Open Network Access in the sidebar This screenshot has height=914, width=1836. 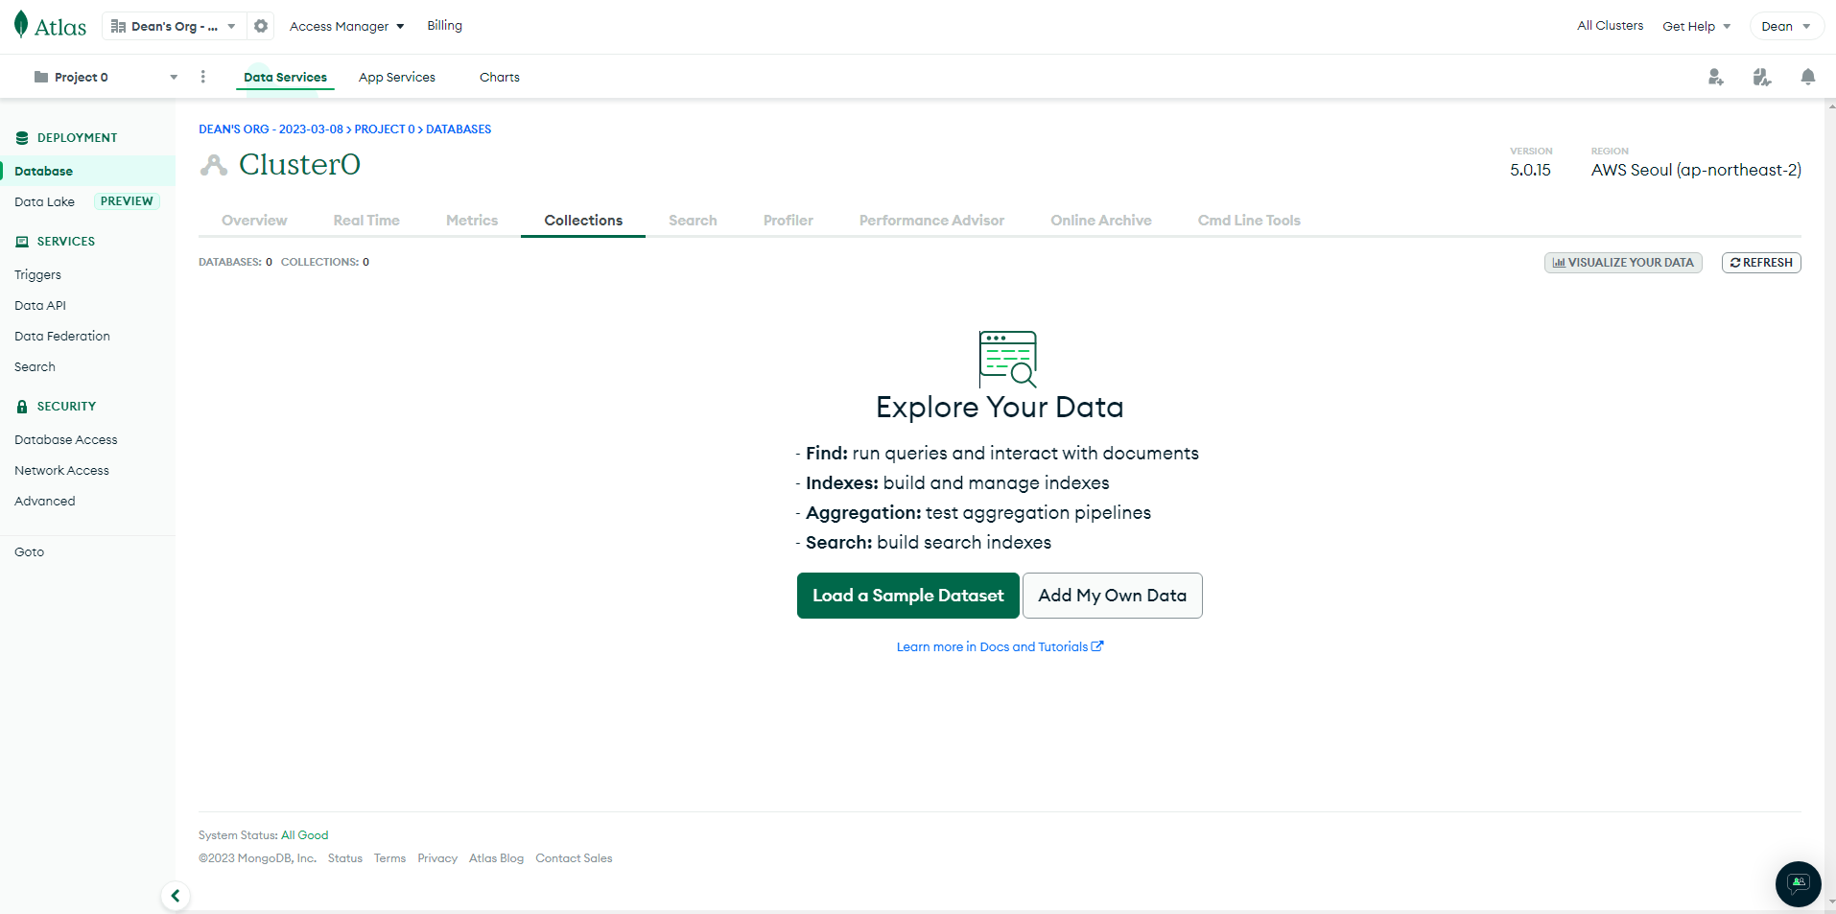tap(62, 470)
